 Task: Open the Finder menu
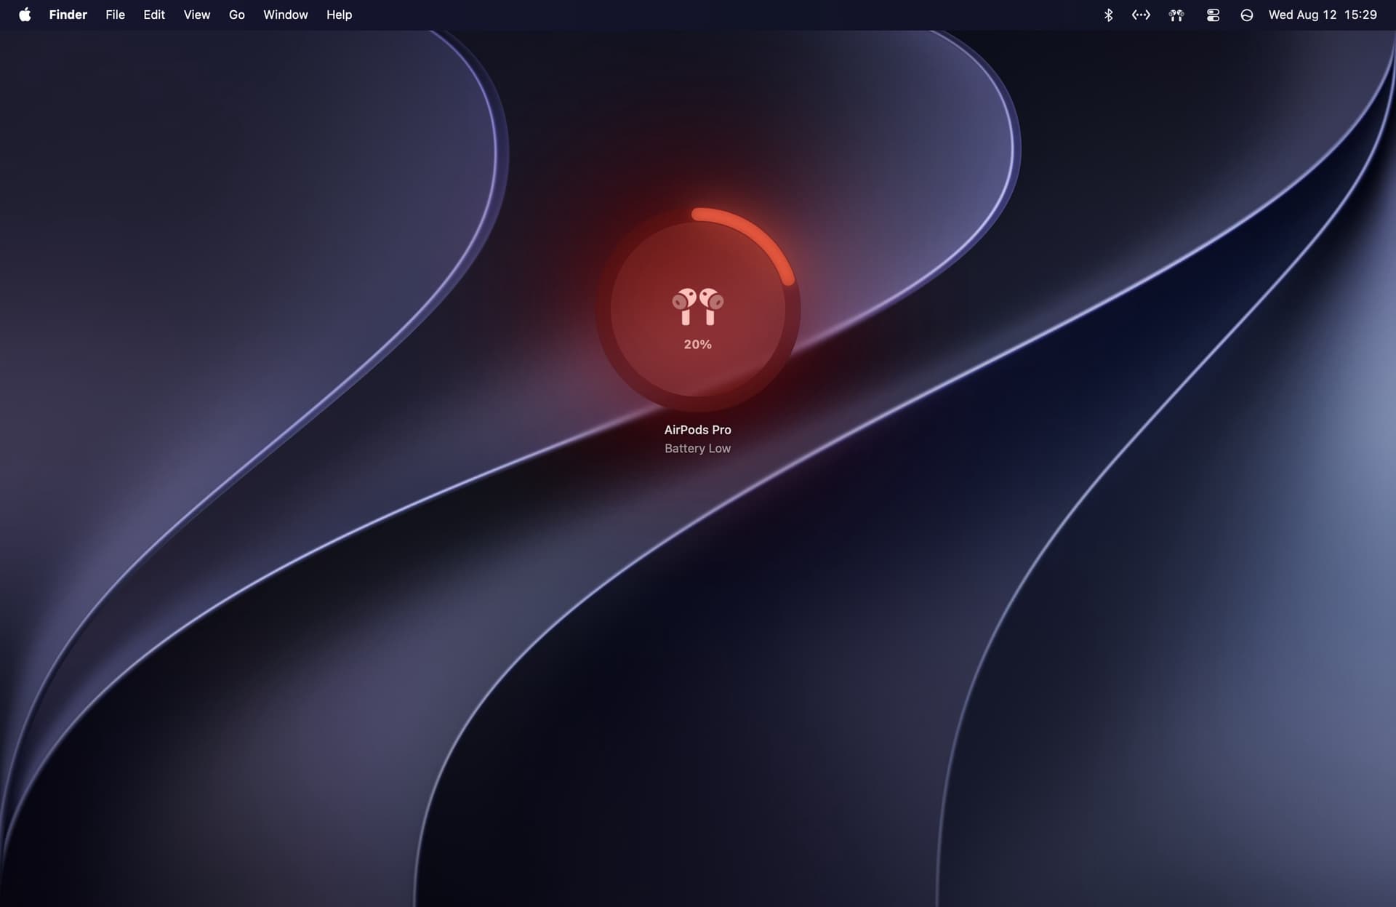68,15
